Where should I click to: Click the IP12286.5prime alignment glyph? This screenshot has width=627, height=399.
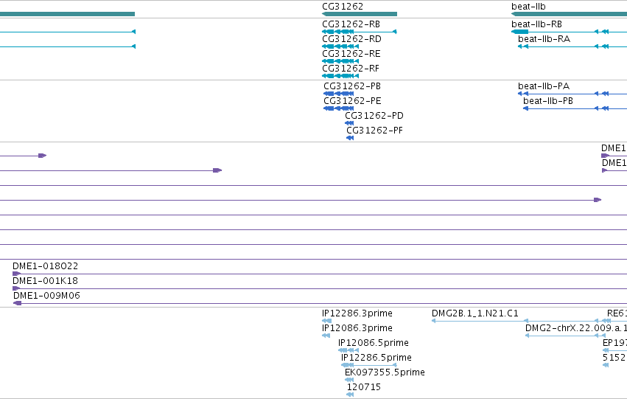pos(368,365)
